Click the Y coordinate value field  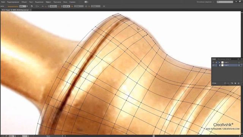[x=66, y=6]
